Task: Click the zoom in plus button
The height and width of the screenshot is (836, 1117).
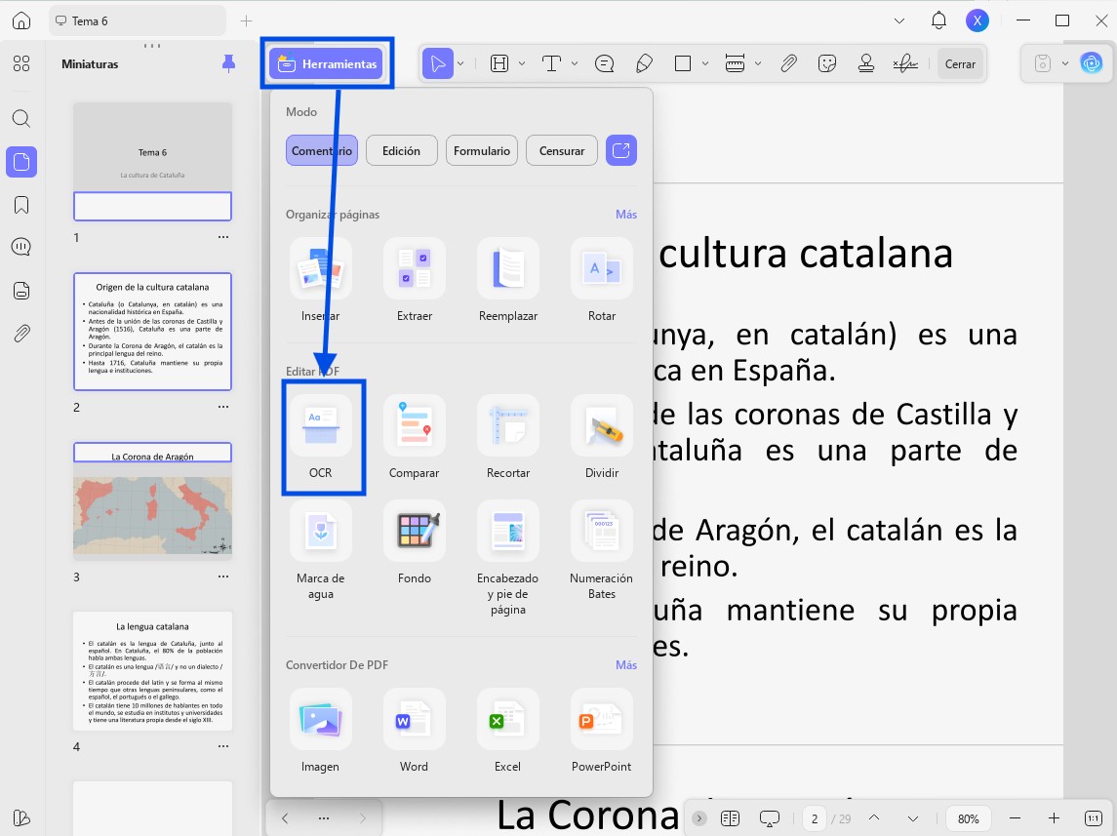Action: [1055, 818]
